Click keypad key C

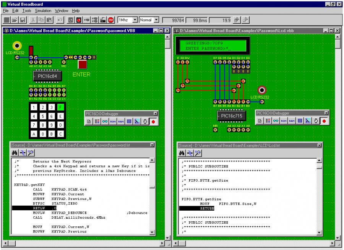point(60,134)
